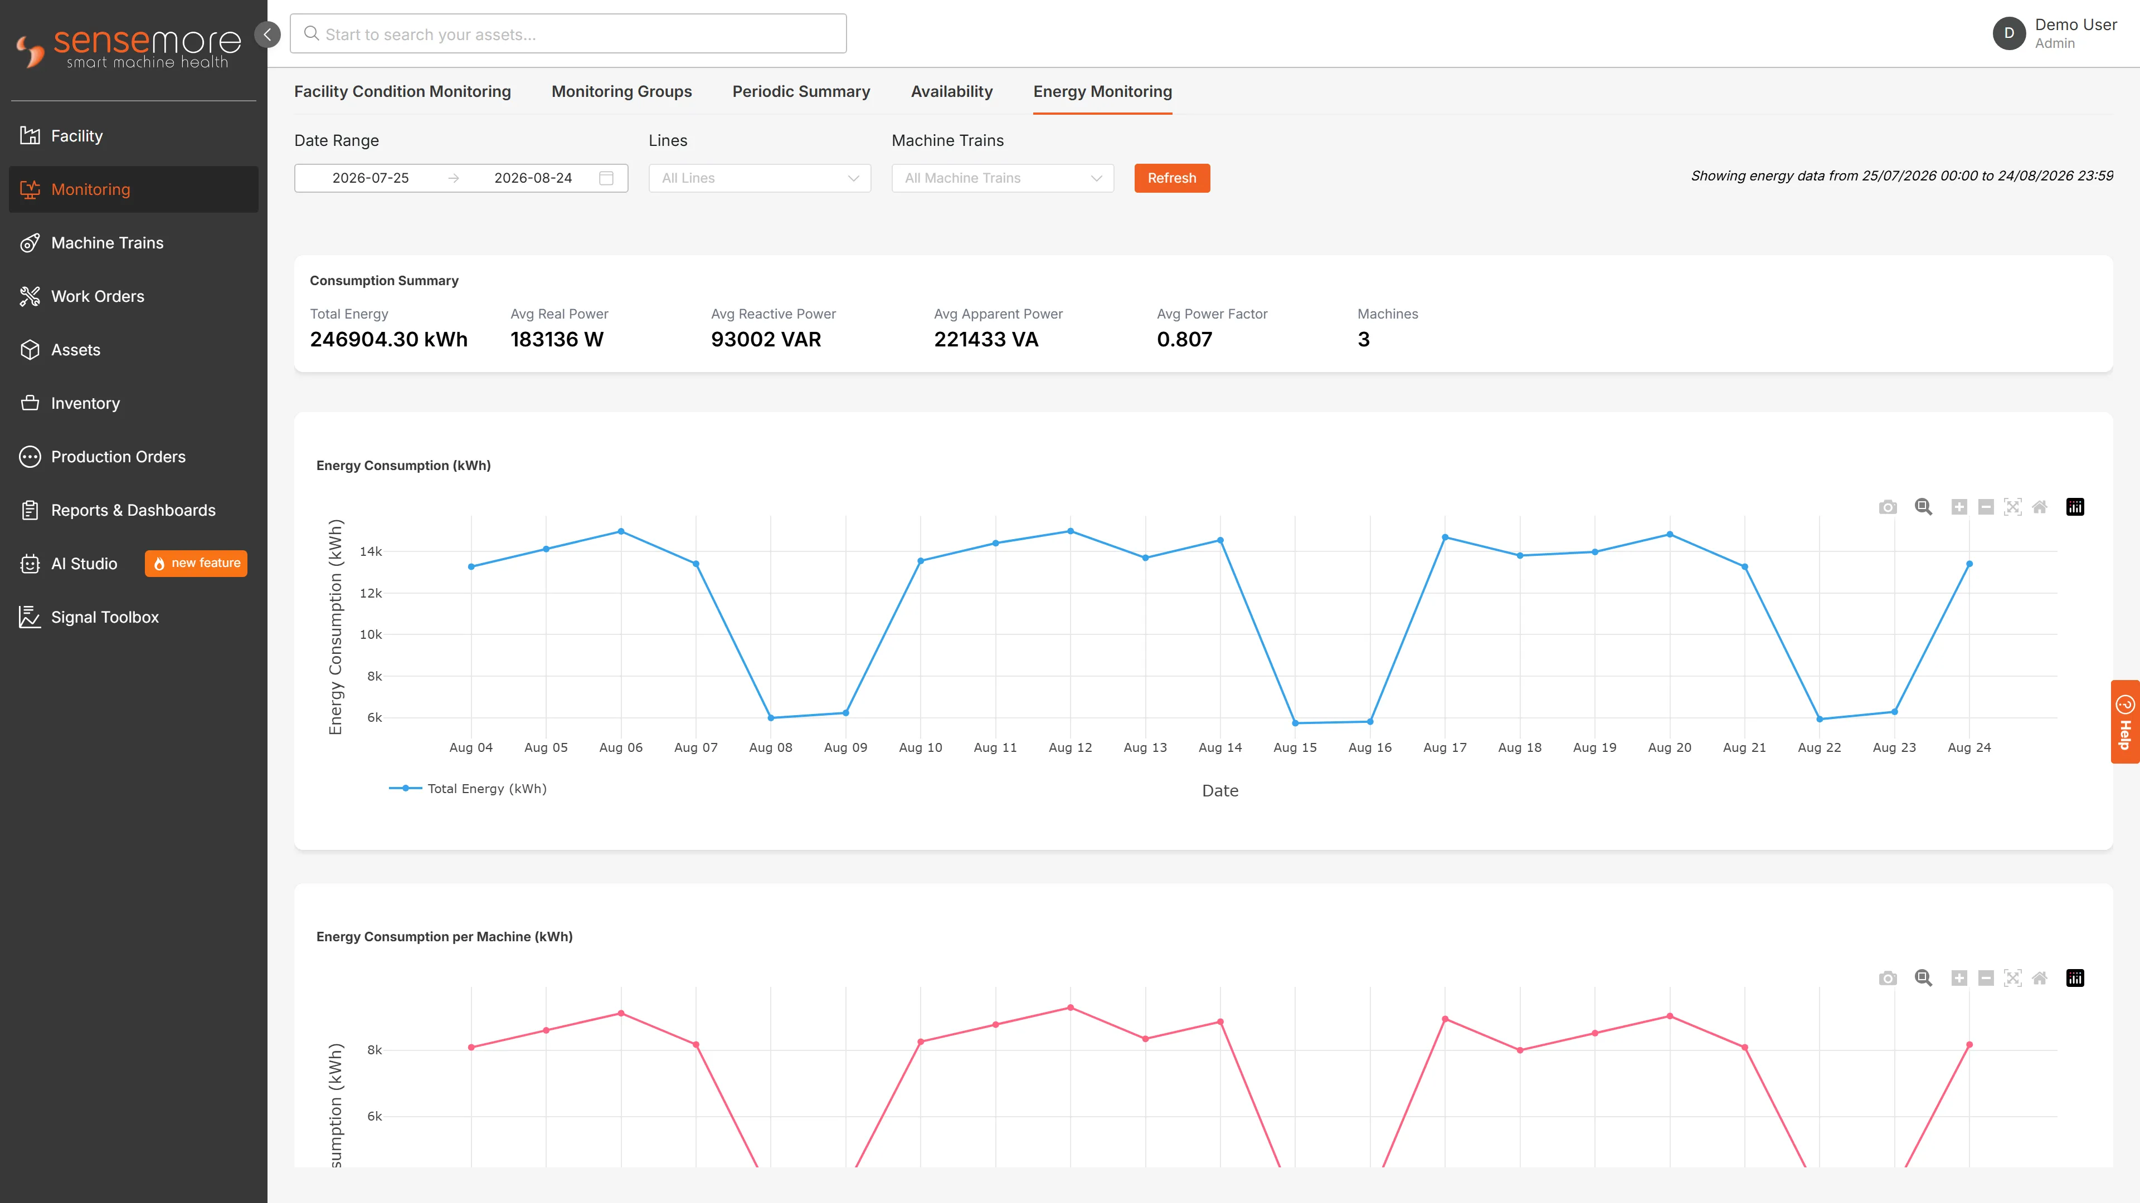
Task: Click Avg Reactive Power value 93002 VAR
Action: click(766, 340)
